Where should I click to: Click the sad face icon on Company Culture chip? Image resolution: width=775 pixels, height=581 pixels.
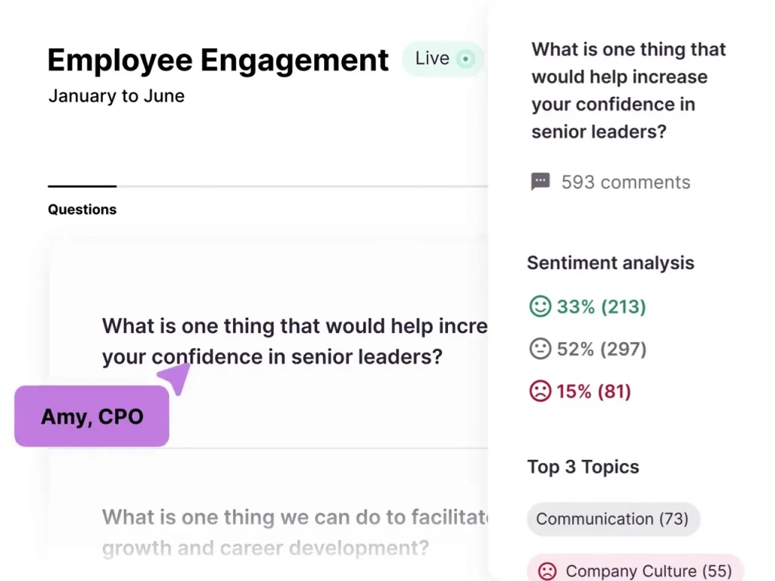547,570
